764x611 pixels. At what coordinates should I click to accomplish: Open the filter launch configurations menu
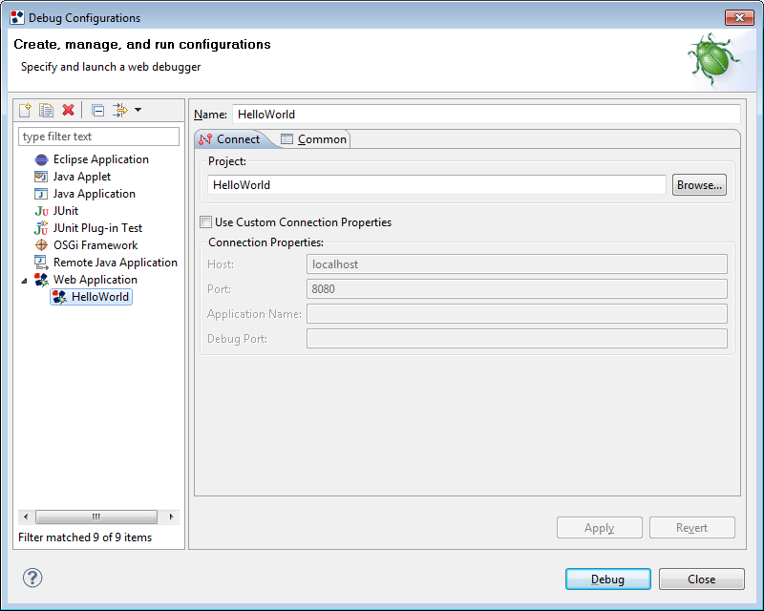[x=138, y=110]
